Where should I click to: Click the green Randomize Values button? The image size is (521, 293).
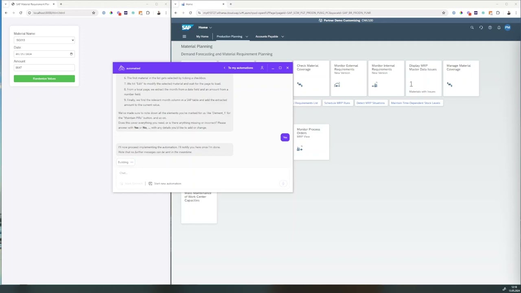[44, 79]
